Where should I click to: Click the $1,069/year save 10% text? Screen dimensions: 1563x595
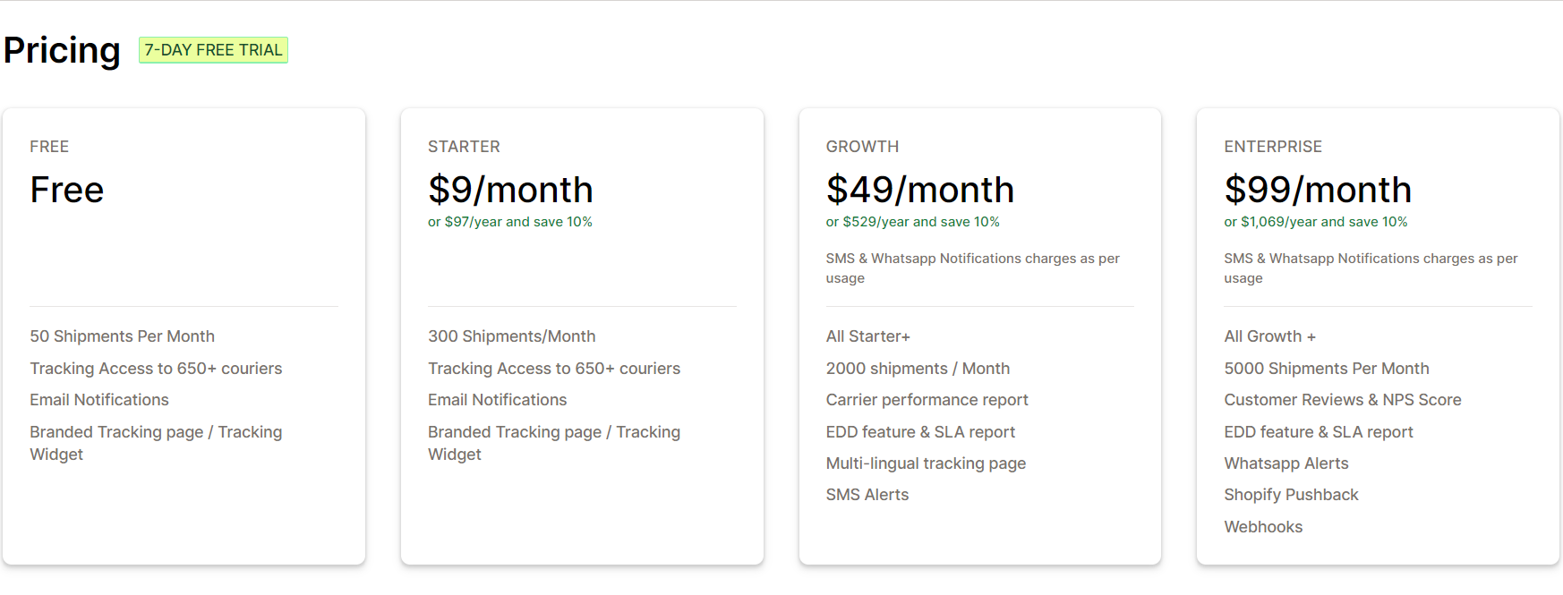1316,222
